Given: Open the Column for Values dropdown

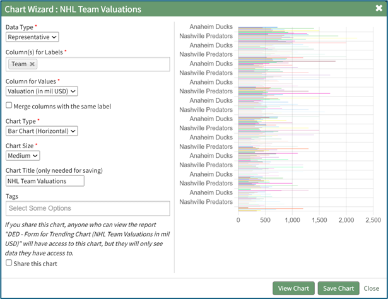Looking at the screenshot, I should click(42, 91).
